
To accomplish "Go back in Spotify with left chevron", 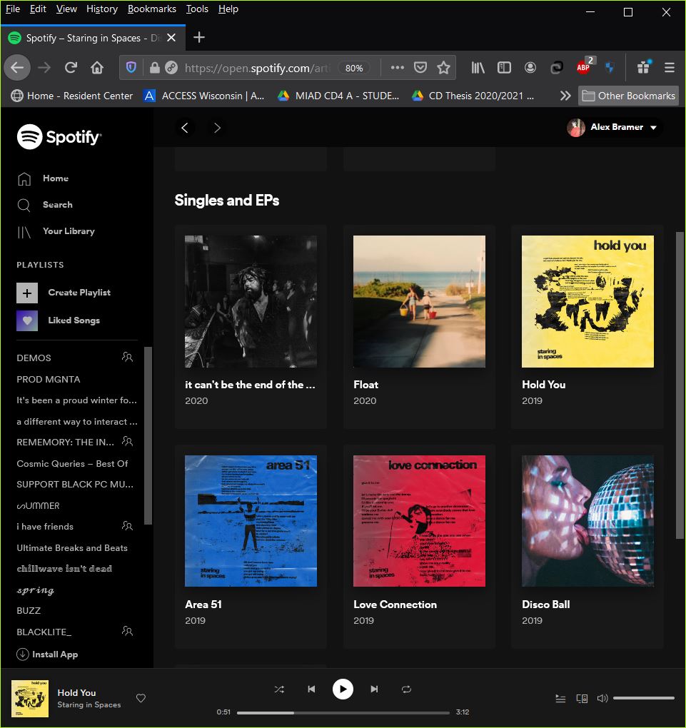I will (x=185, y=128).
